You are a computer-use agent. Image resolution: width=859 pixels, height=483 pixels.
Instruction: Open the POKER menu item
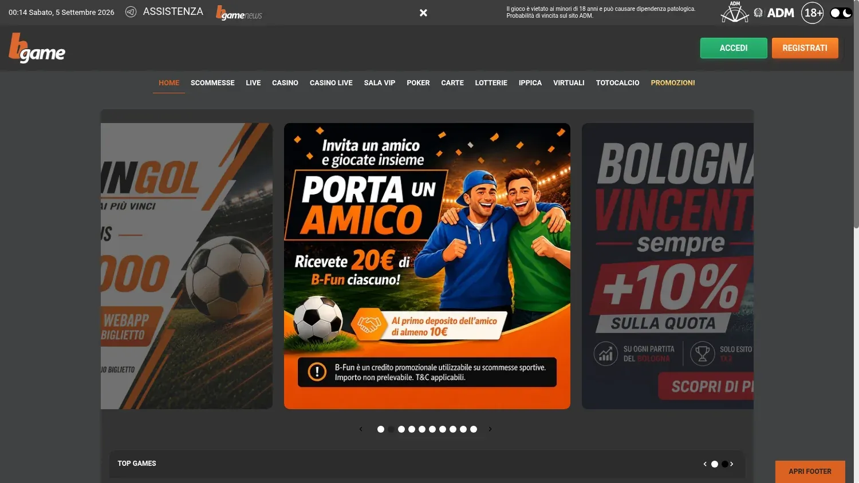point(418,83)
